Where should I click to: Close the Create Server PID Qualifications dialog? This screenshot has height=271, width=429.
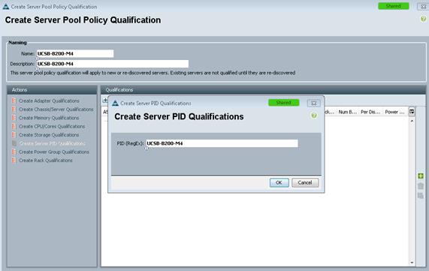point(314,103)
